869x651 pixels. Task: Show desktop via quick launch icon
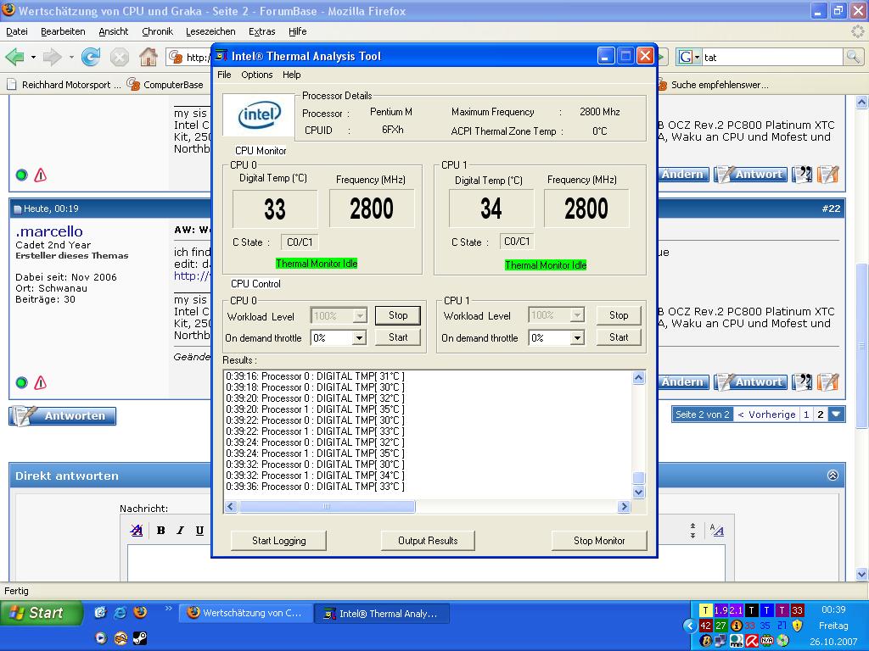pyautogui.click(x=100, y=612)
